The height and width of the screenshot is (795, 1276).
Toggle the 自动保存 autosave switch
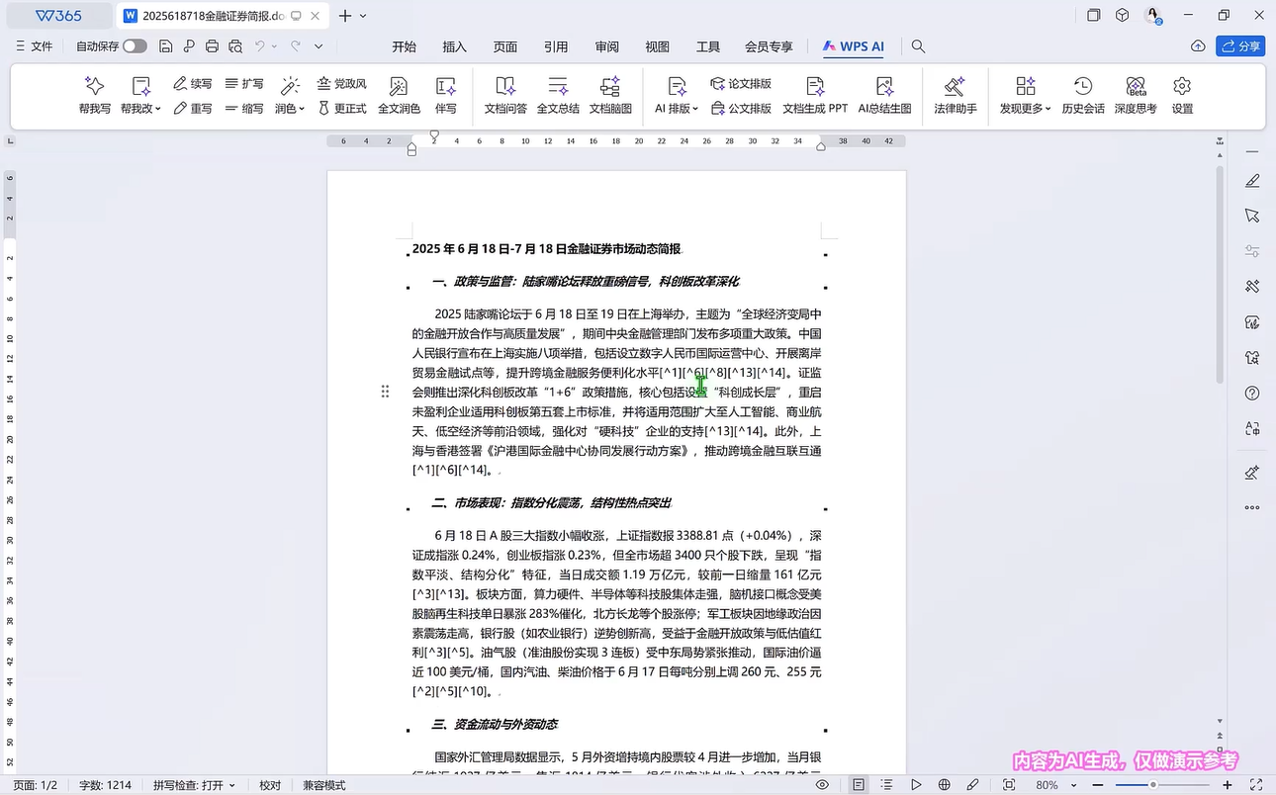pos(135,46)
